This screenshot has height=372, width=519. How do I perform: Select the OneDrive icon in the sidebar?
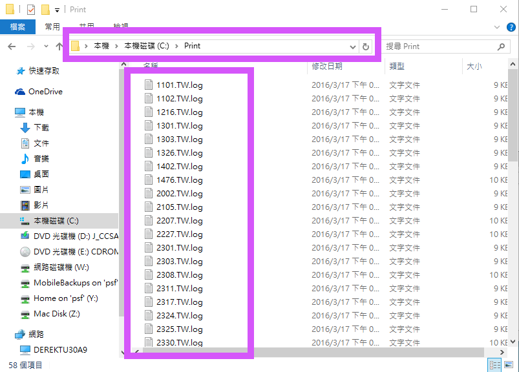pyautogui.click(x=20, y=92)
